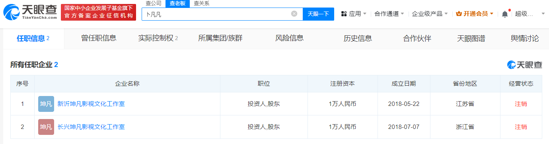Open the 舆情讨论 tab

tap(525, 38)
